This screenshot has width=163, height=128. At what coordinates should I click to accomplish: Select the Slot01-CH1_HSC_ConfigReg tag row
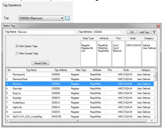point(80,116)
